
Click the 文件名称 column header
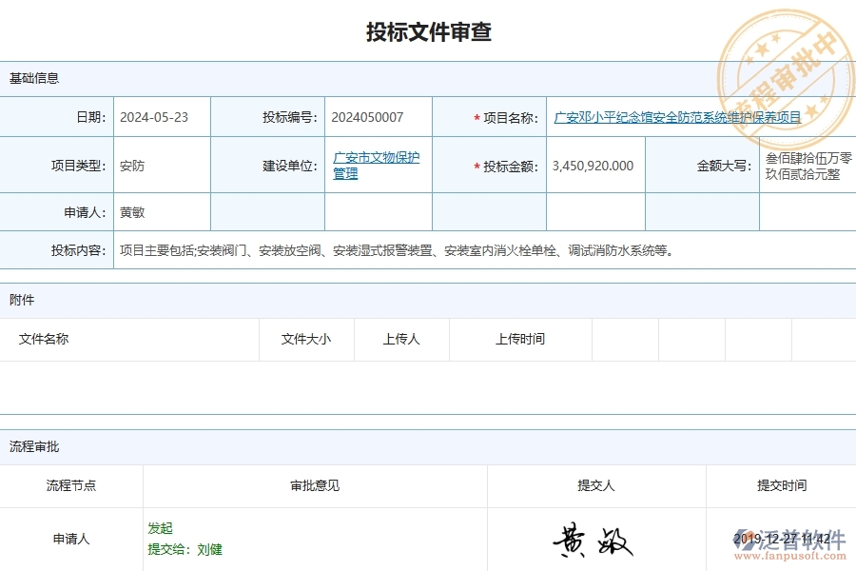46,339
